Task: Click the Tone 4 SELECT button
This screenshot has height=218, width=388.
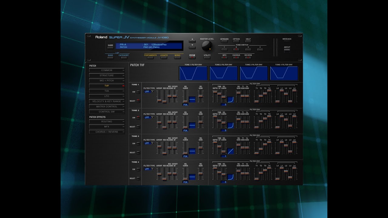Action: pos(138,178)
